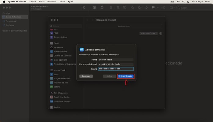Cancel the add account dialog
Image resolution: width=213 pixels, height=122 pixels.
click(x=86, y=76)
